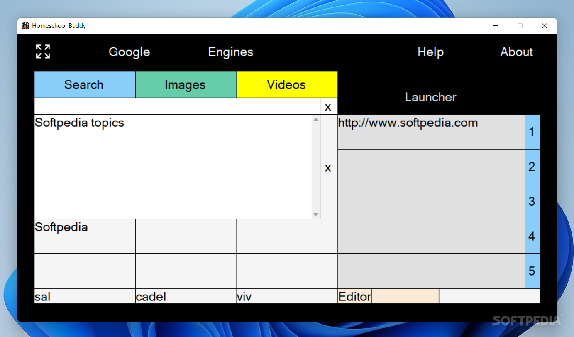Click the topics scrollbar up arrow
This screenshot has height=337, width=574.
316,119
